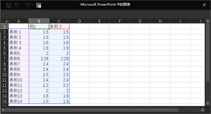Select cell with 类别11
This screenshot has width=211, height=114.
(x=19, y=85)
